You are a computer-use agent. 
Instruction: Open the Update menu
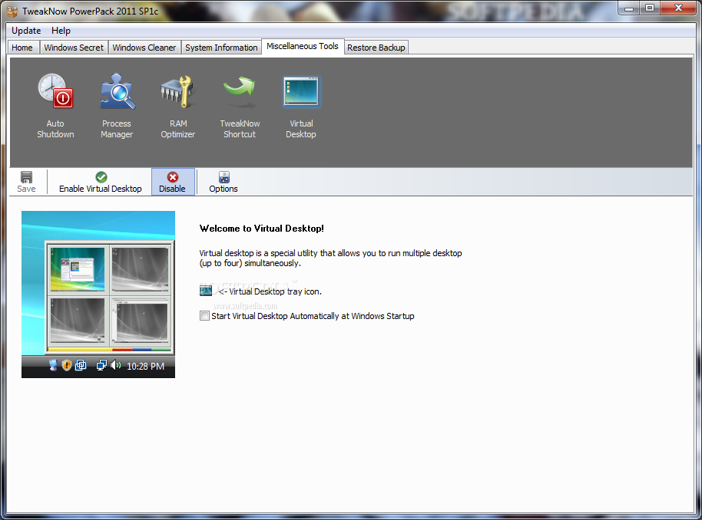[x=26, y=31]
